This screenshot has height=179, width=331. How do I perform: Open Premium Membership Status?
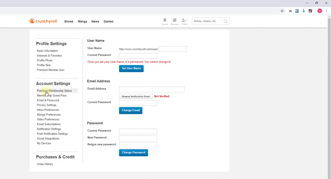(x=54, y=91)
